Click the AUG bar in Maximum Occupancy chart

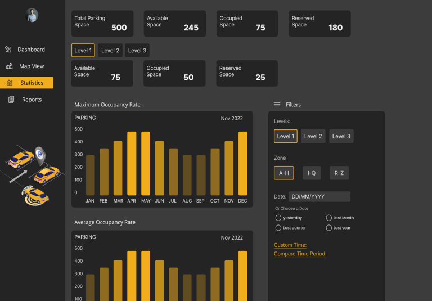(x=187, y=176)
